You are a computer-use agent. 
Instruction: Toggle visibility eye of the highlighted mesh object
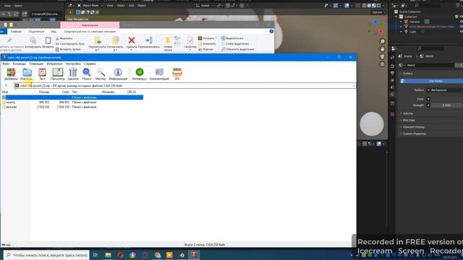462,27
